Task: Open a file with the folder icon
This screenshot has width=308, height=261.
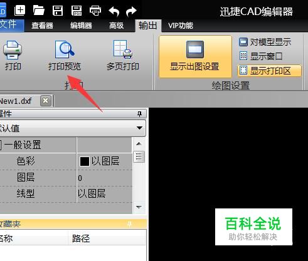Action: pyautogui.click(x=39, y=10)
